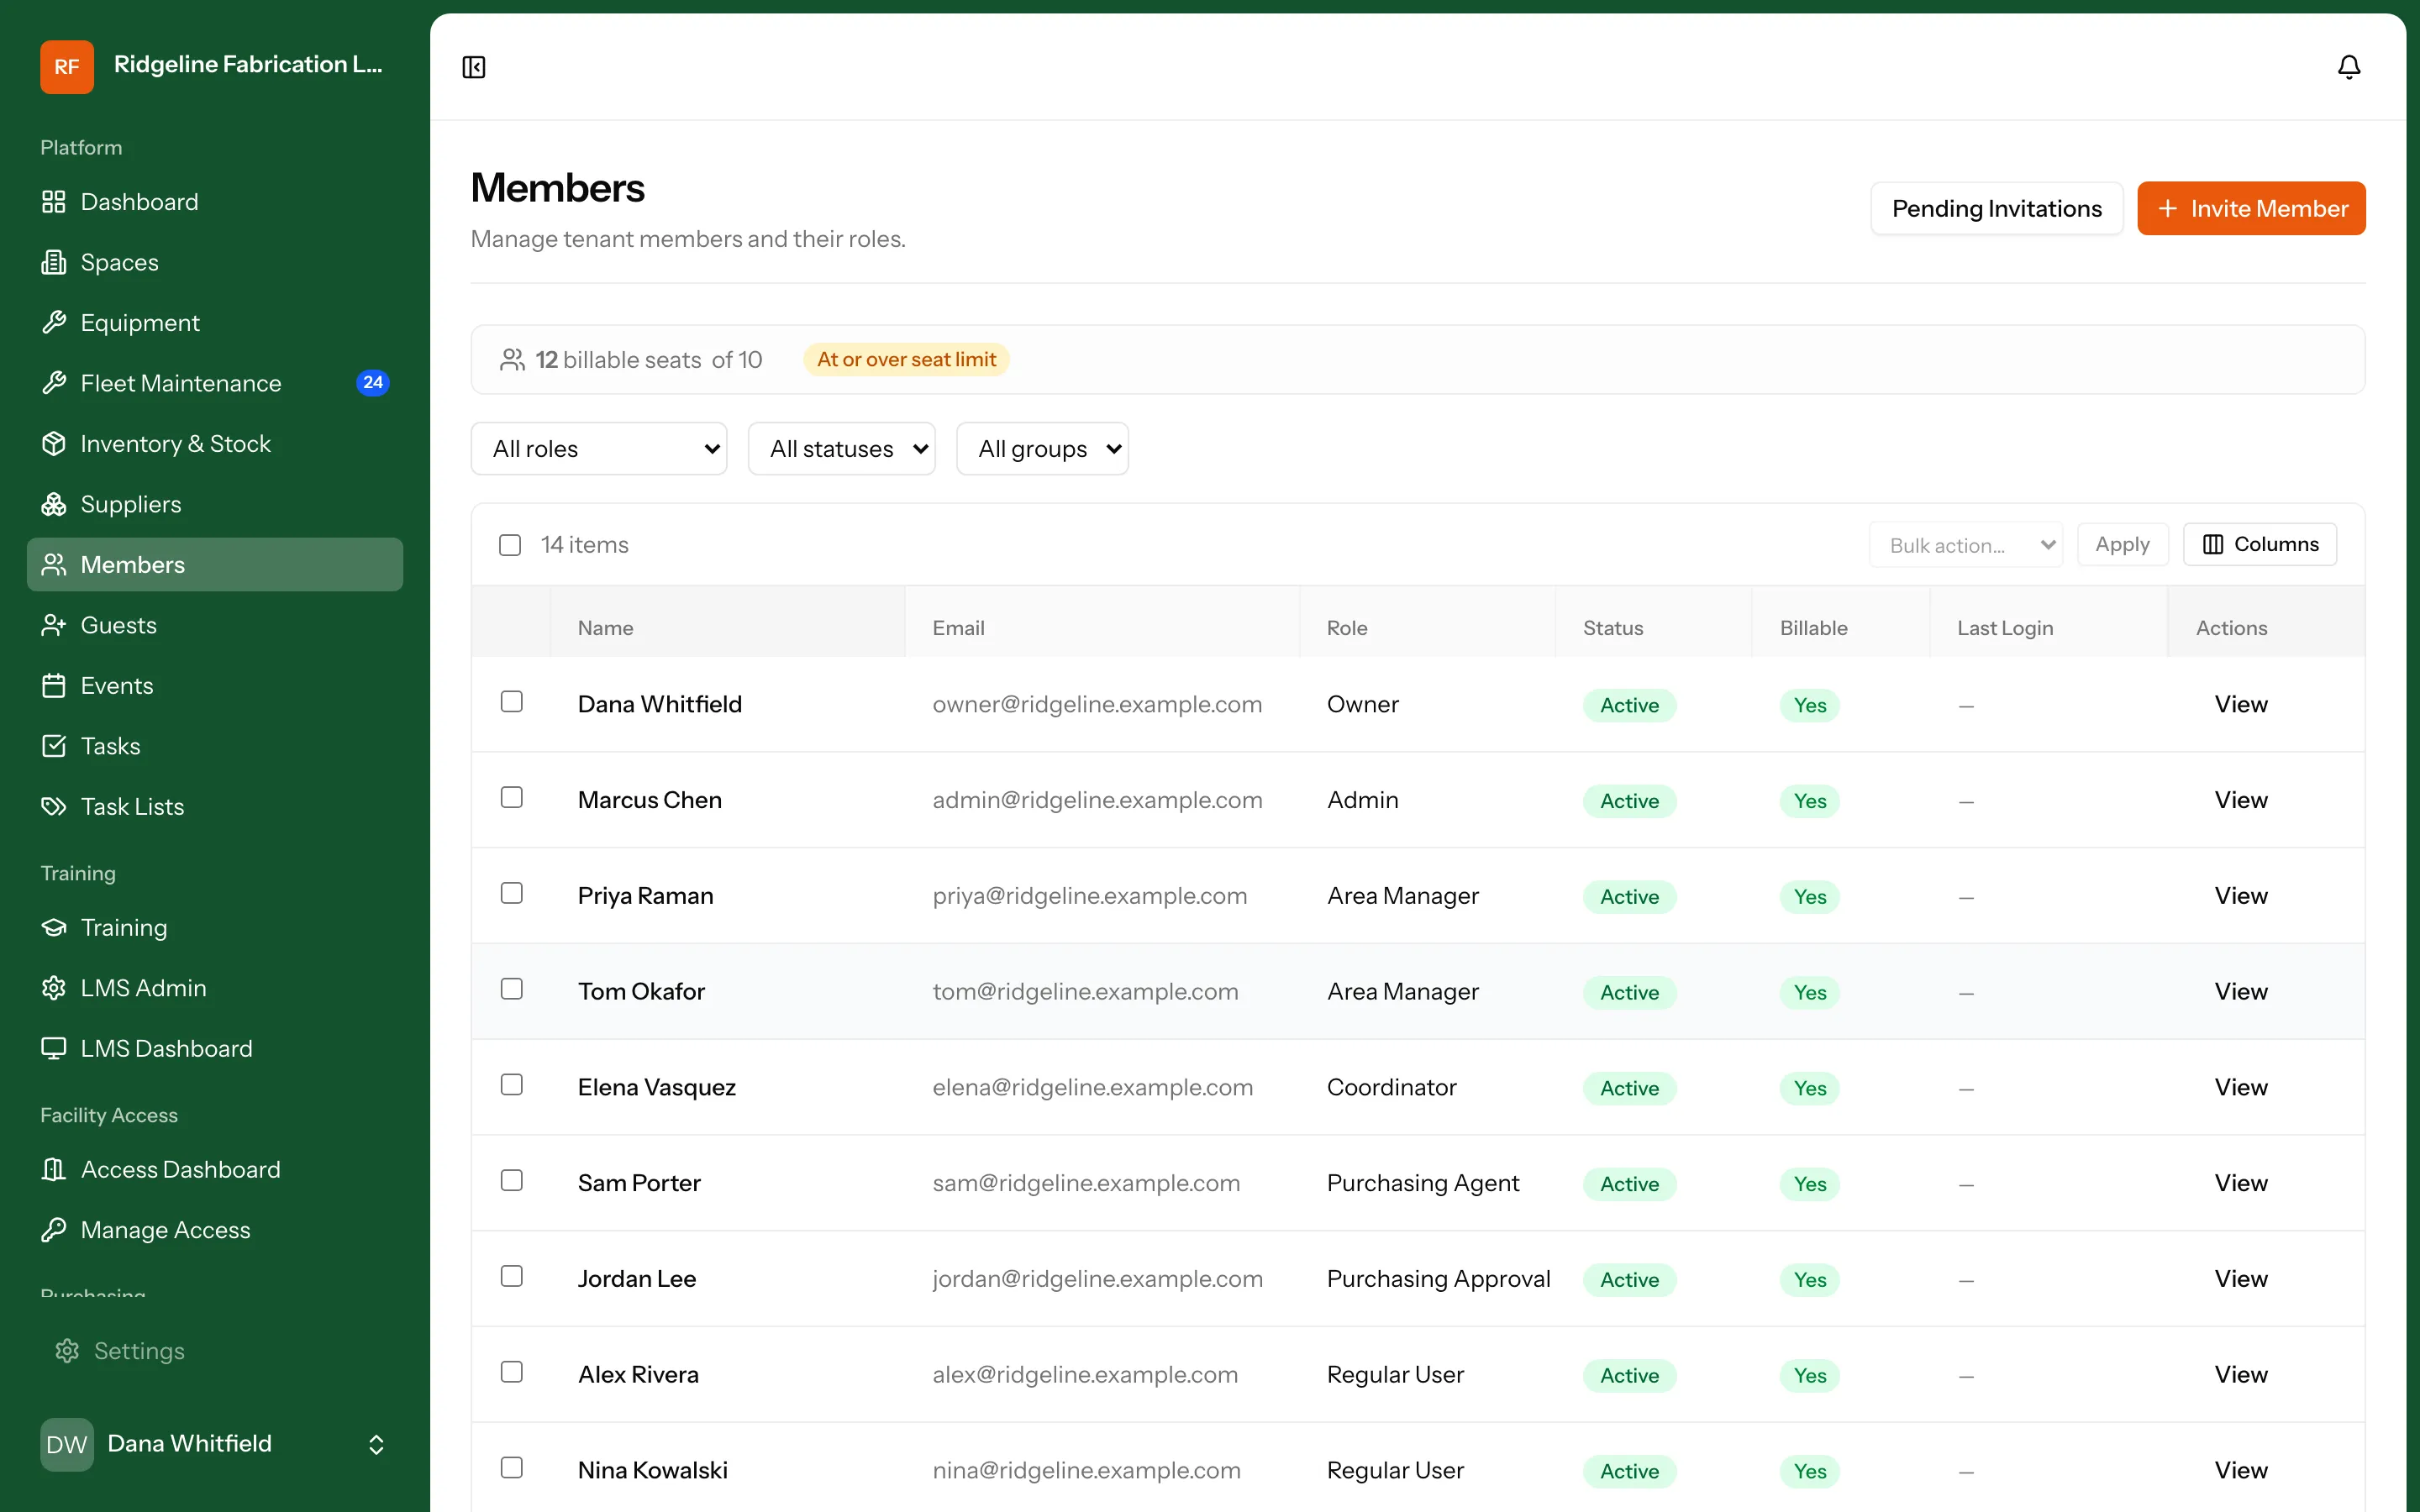Click the Suppliers icon

pos(54,504)
